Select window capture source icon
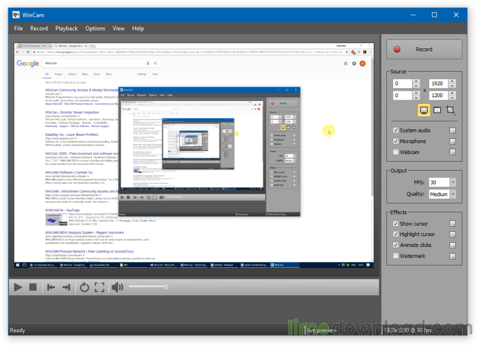This screenshot has width=477, height=346. (x=437, y=110)
